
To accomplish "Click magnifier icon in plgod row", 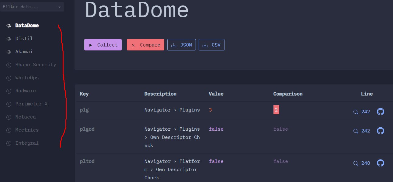I will pyautogui.click(x=356, y=131).
